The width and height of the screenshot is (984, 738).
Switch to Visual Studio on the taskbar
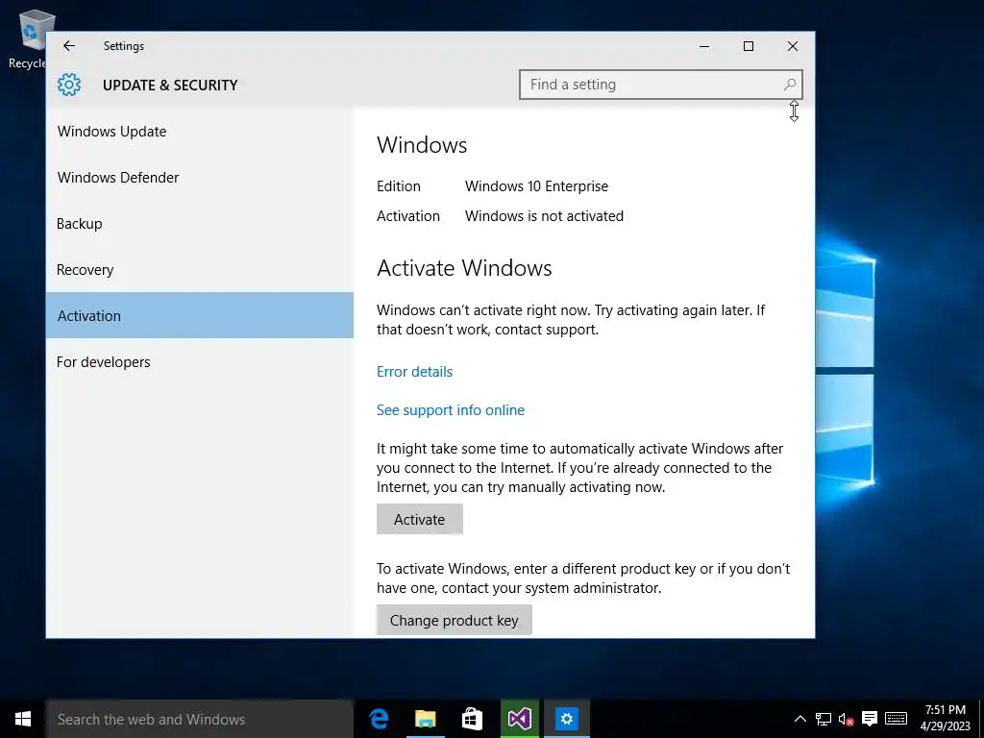(520, 719)
